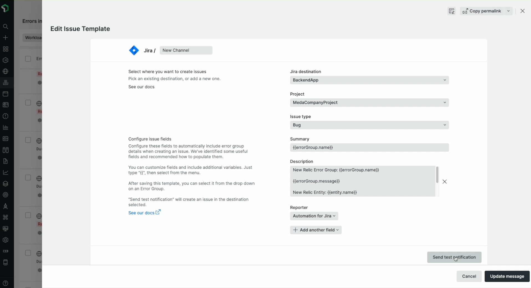This screenshot has height=288, width=531.
Task: Click the stacked layers icon in sidebar
Action: tap(6, 184)
